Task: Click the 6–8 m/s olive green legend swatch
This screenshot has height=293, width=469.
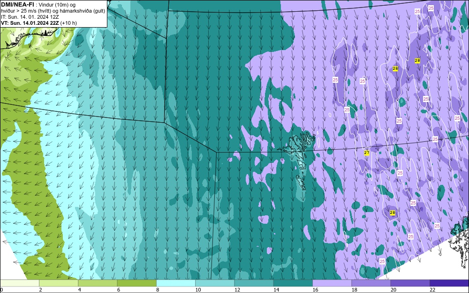Action: click(136, 283)
